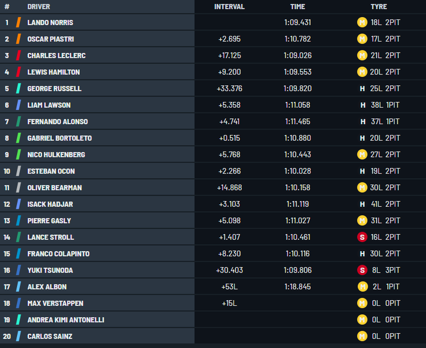Click Liam Lawson's hard tyre icon
Image resolution: width=426 pixels, height=348 pixels.
pyautogui.click(x=363, y=105)
